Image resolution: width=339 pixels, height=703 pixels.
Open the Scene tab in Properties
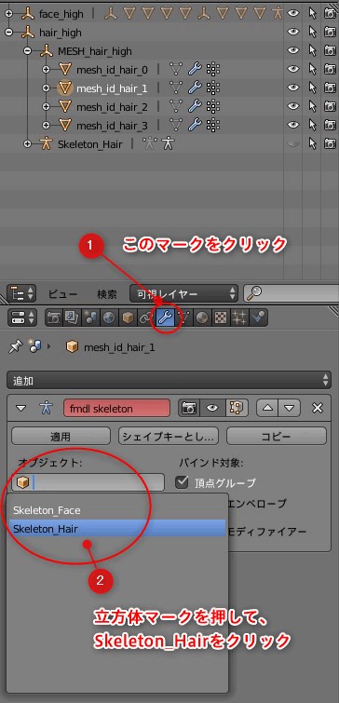point(90,318)
